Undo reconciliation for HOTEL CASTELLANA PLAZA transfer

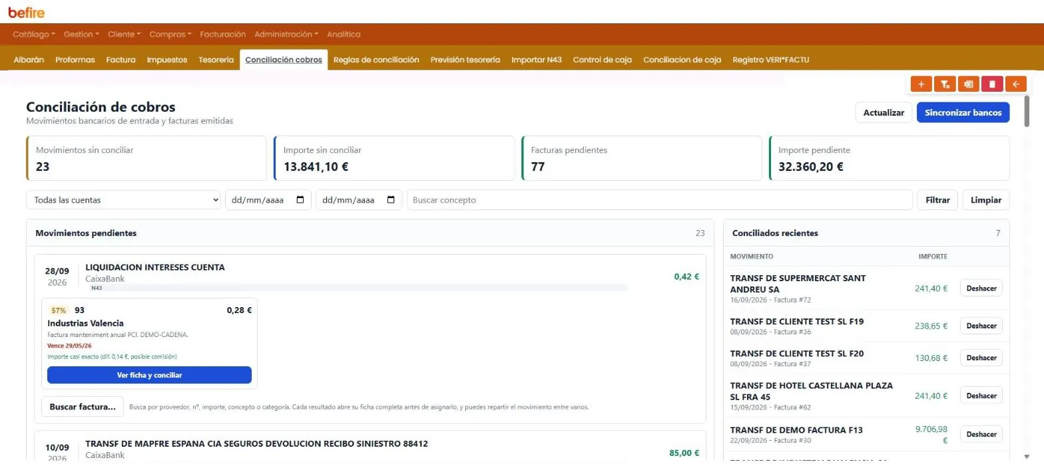981,396
